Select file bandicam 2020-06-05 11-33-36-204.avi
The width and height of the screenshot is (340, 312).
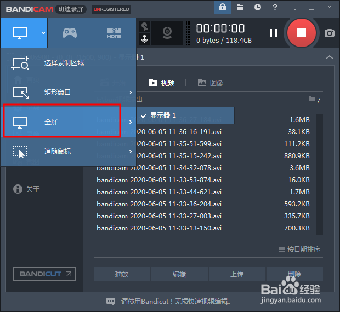click(x=203, y=204)
